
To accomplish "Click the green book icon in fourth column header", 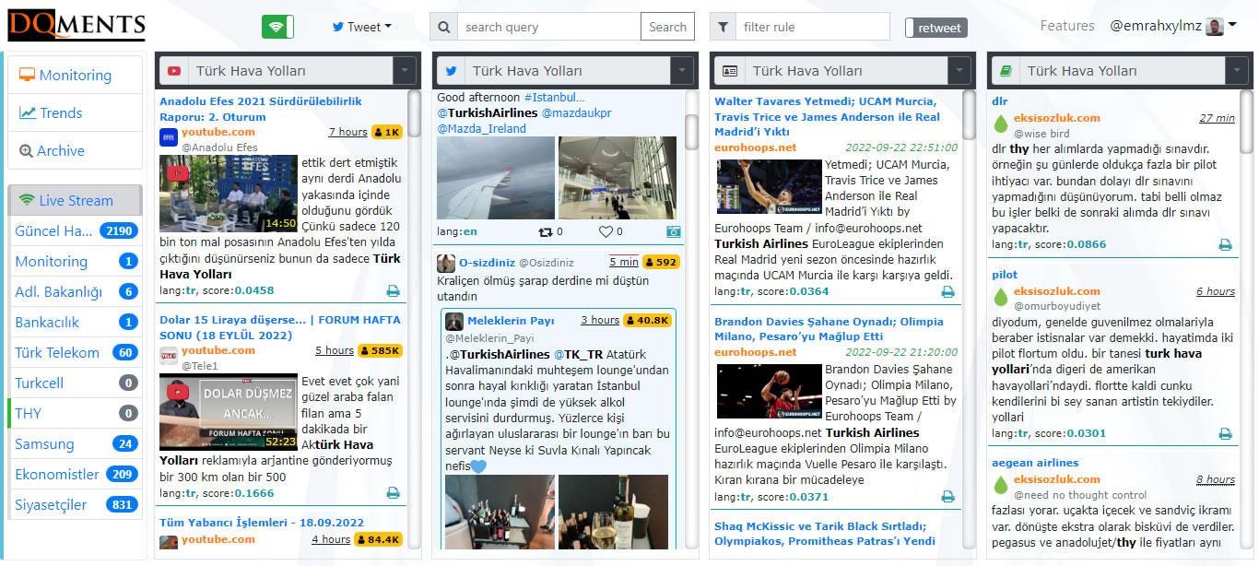I will pos(1006,71).
